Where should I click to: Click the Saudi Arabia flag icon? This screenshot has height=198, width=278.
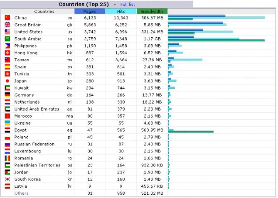point(7,39)
